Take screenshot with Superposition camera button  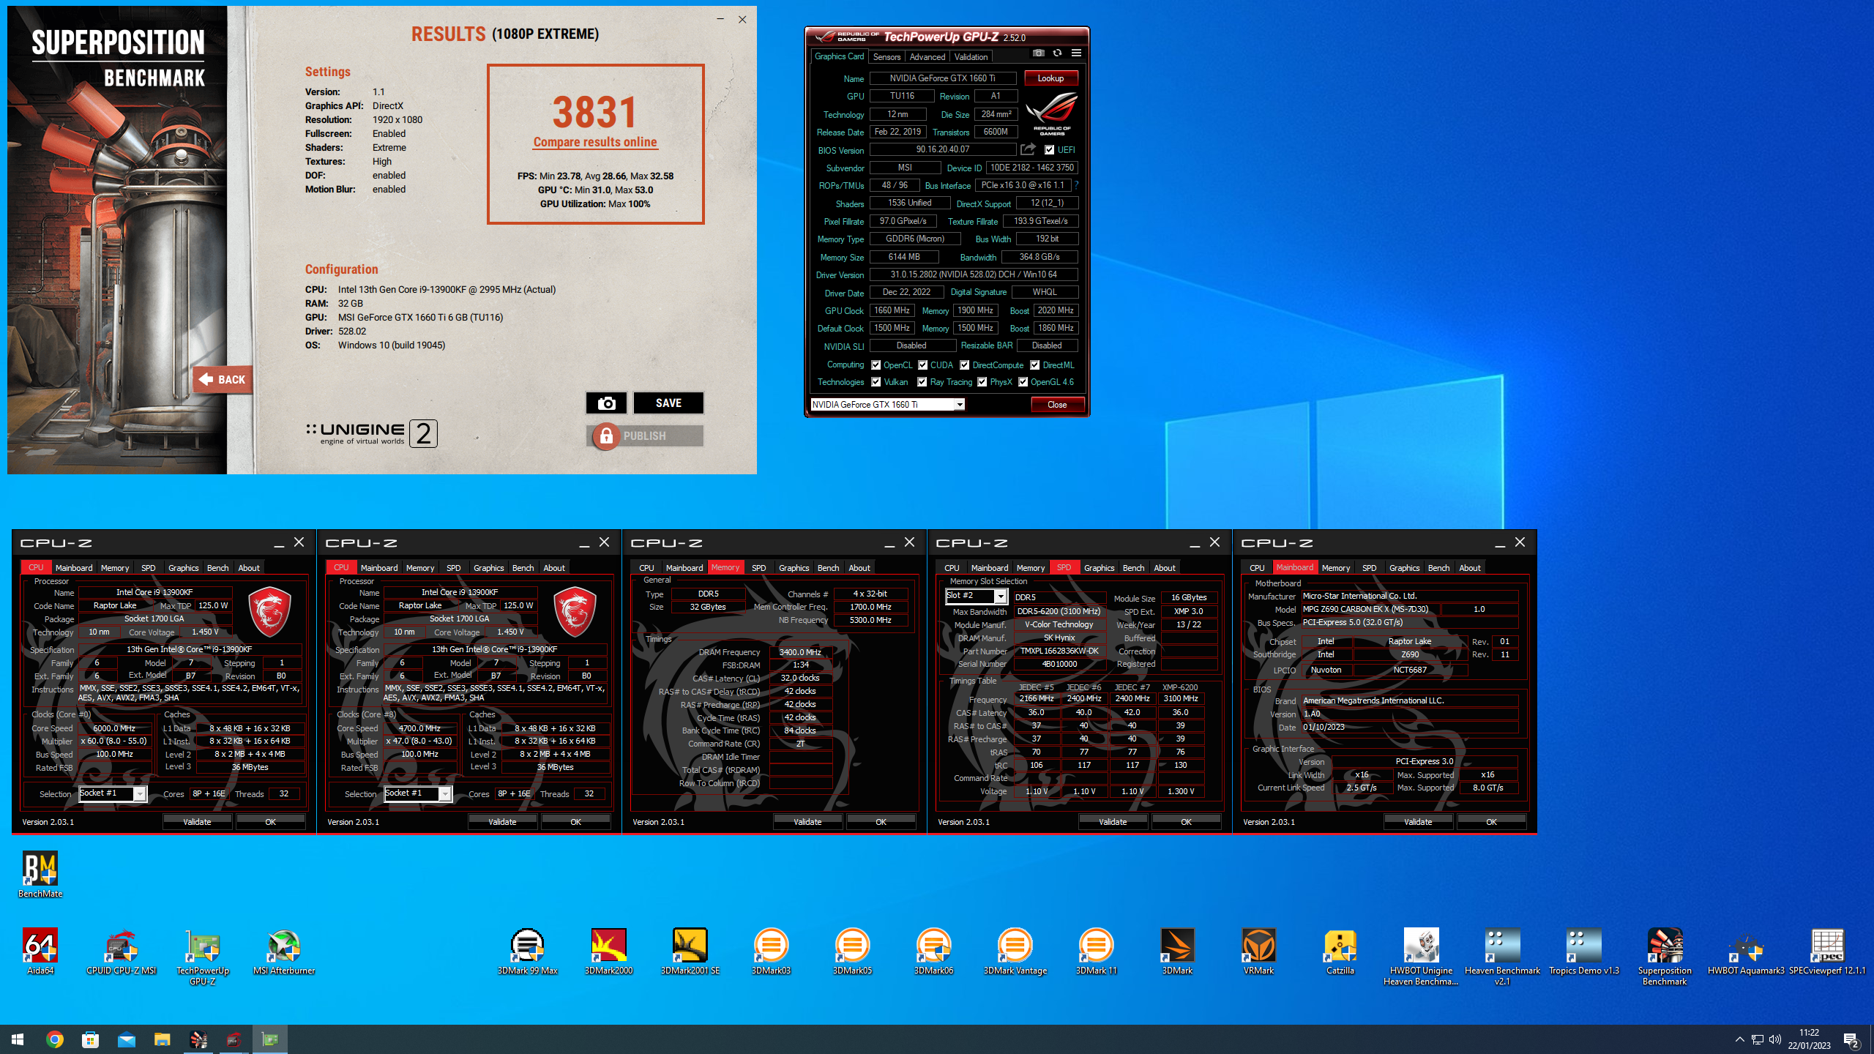click(x=606, y=403)
